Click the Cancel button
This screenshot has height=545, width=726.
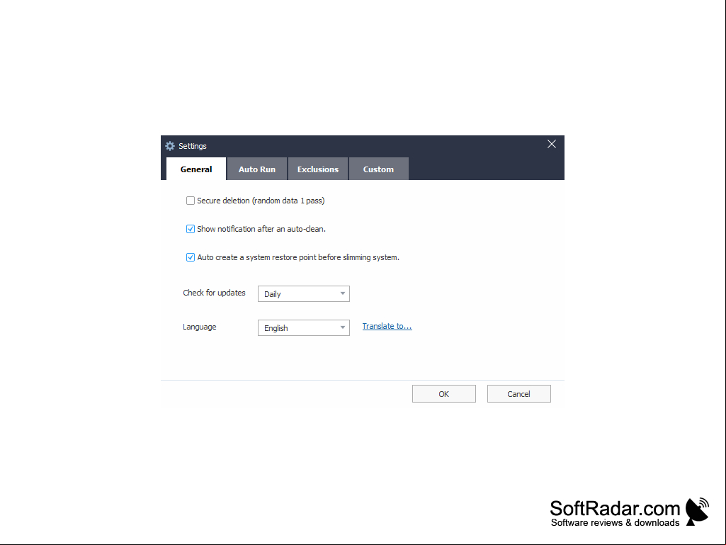(x=518, y=394)
